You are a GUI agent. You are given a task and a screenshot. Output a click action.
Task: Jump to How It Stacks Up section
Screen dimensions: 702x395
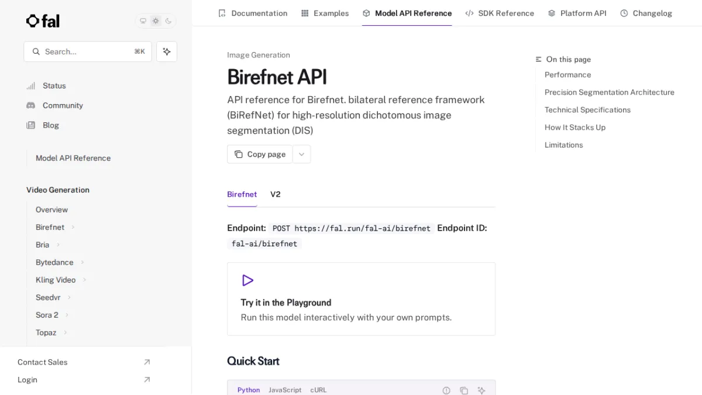(575, 128)
